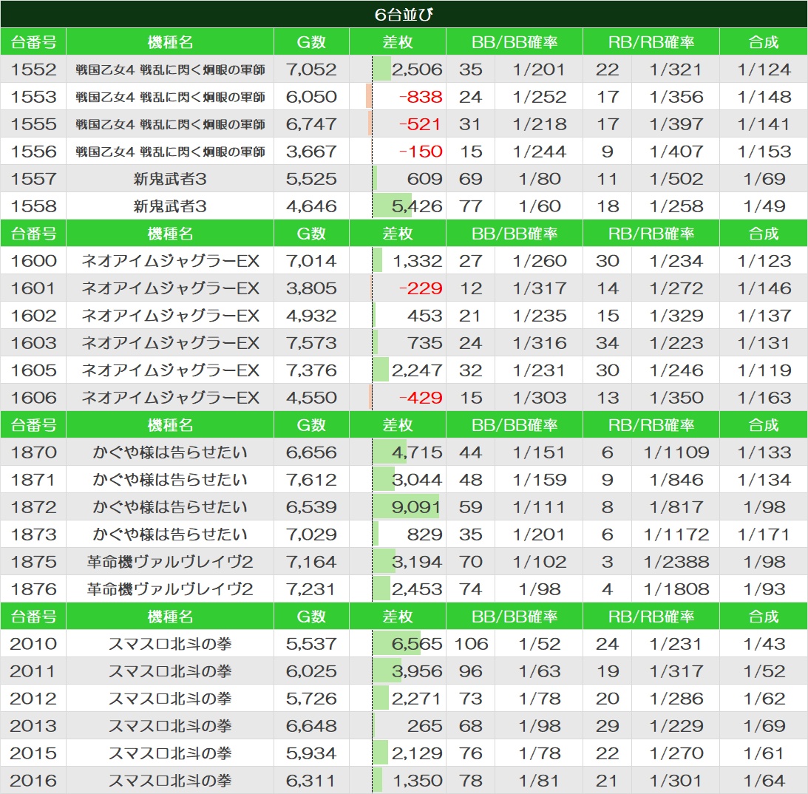Select G数 value 6,648
This screenshot has height=794, width=808.
click(311, 725)
